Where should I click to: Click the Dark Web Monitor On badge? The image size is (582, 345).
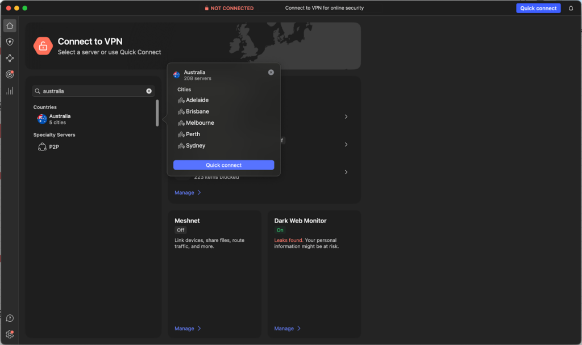coord(280,230)
